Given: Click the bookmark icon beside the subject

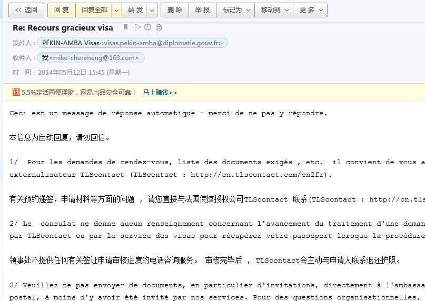Looking at the screenshot, I should tap(125, 27).
